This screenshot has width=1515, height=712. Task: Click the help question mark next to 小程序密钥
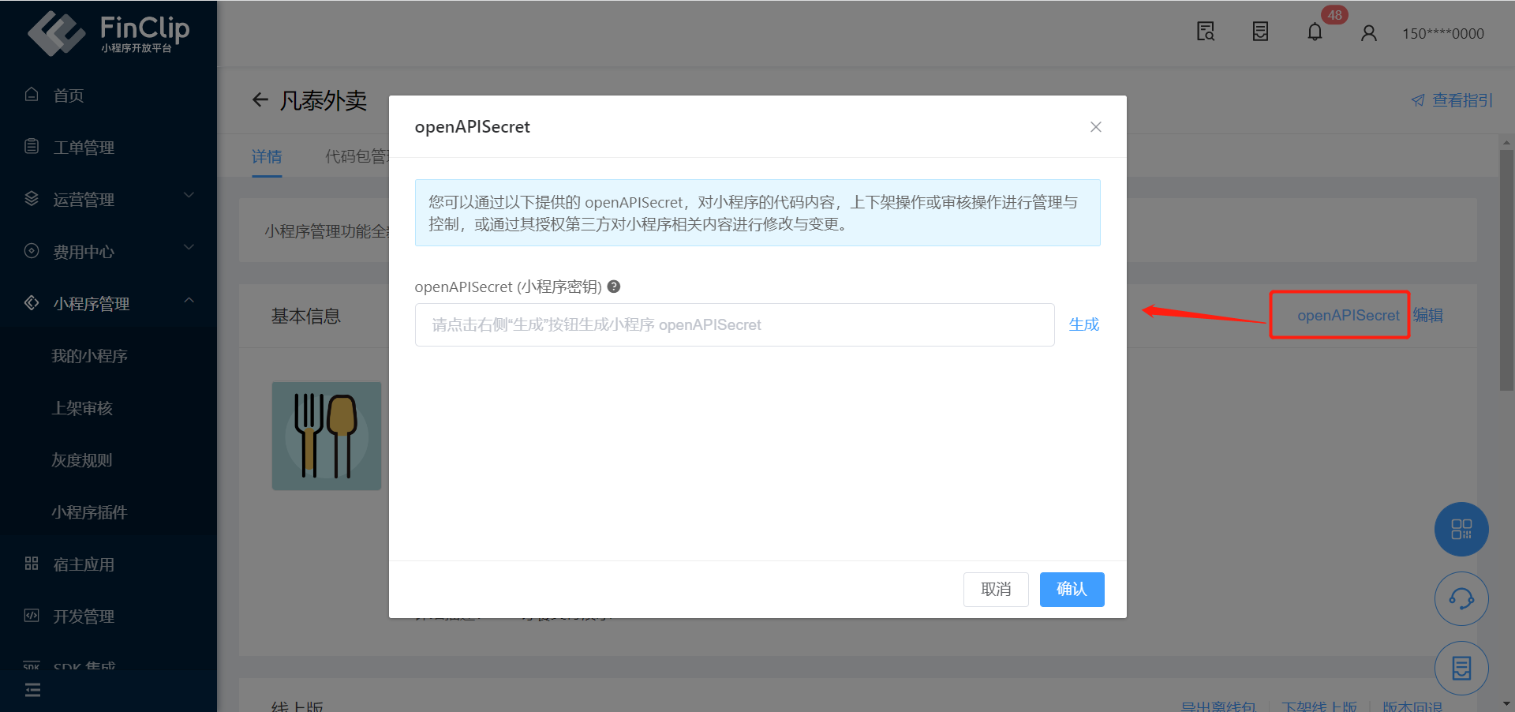[x=614, y=287]
